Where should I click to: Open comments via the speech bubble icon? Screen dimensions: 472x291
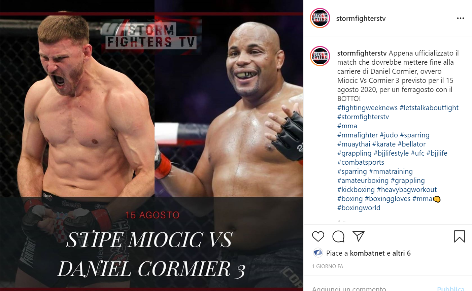pos(338,236)
